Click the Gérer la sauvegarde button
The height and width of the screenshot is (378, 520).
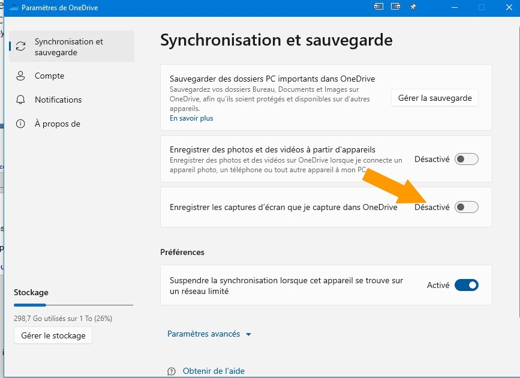(x=434, y=98)
